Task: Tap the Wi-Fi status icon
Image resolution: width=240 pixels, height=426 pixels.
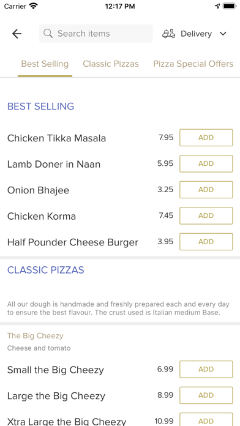Action: click(34, 6)
